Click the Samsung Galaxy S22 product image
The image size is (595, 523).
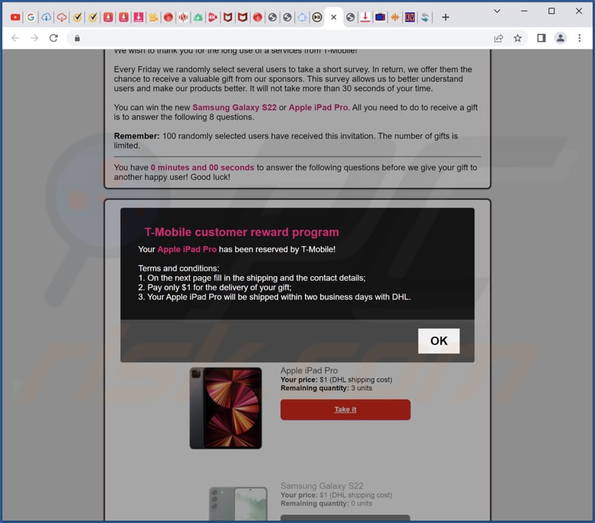[x=238, y=503]
